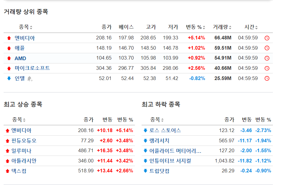Click the +16.35 change for 일루미나
The width and height of the screenshot is (281, 185).
point(105,151)
